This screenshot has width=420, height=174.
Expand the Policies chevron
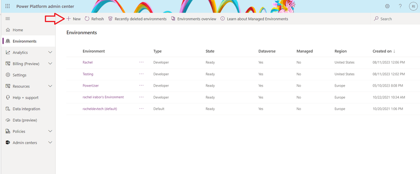point(50,131)
